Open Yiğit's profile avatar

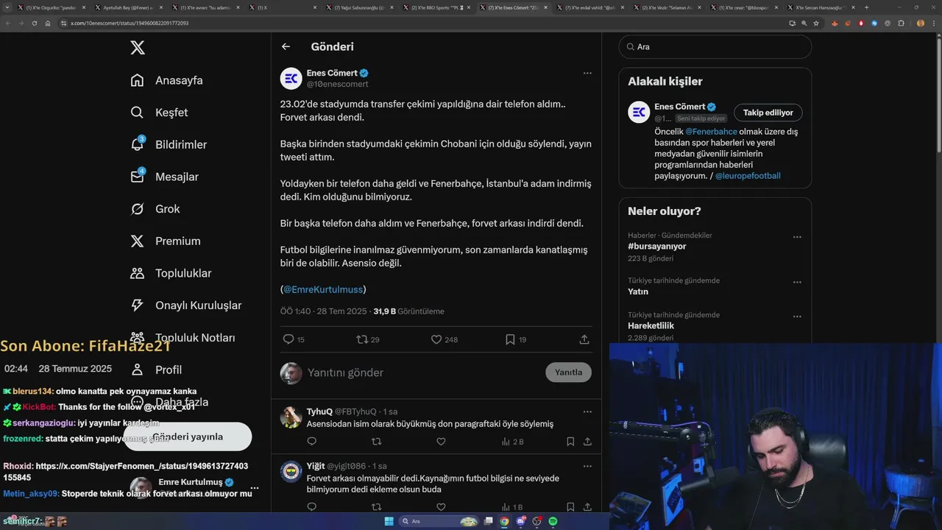(x=291, y=471)
